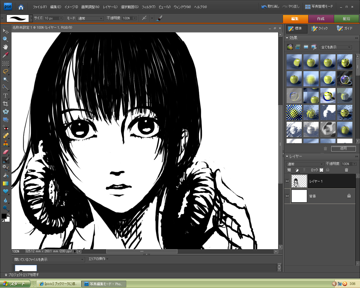The height and width of the screenshot is (288, 360).
Task: Select the Red Eye Removal tool
Action: click(x=5, y=128)
